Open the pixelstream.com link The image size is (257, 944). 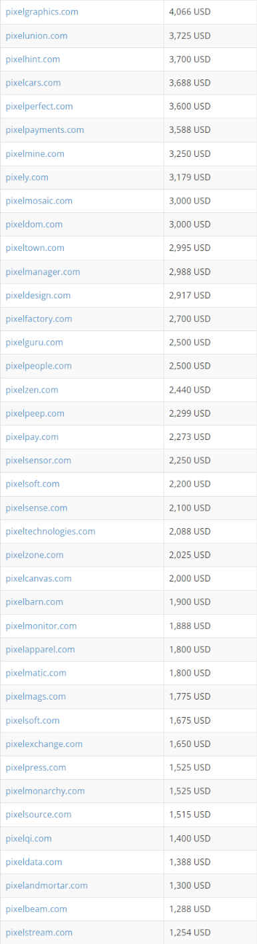[x=39, y=933]
